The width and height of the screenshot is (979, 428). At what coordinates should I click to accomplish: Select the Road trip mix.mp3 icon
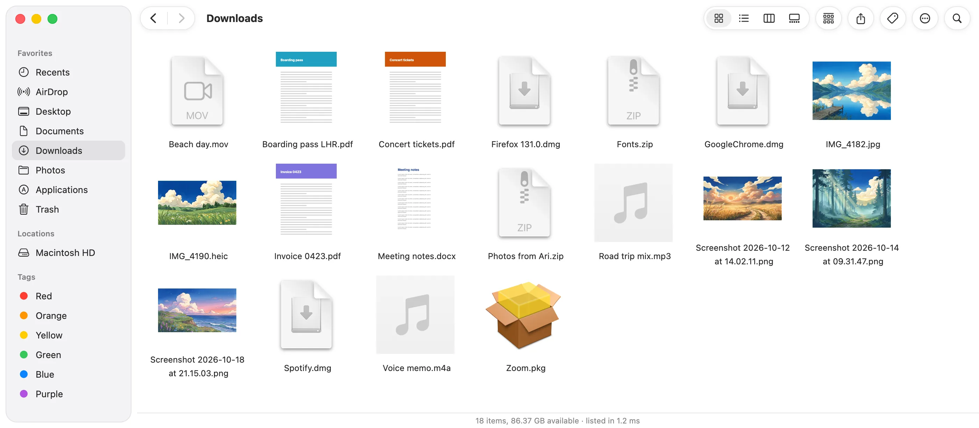(633, 202)
